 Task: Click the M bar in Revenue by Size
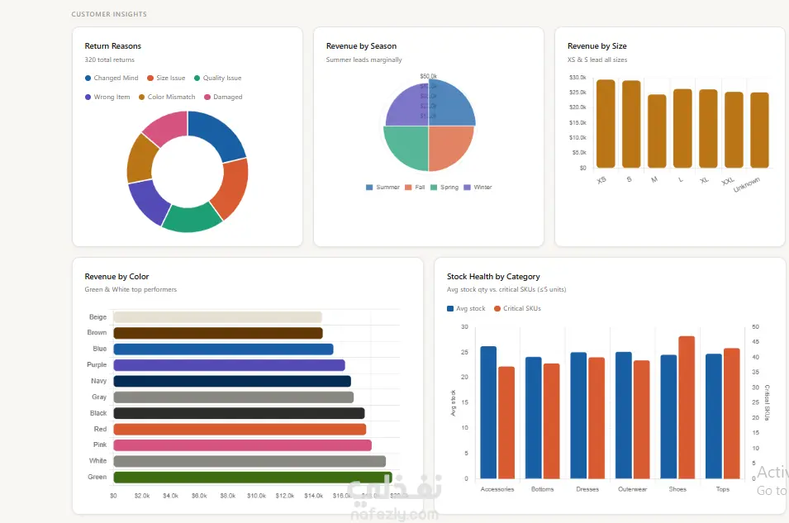pyautogui.click(x=657, y=131)
